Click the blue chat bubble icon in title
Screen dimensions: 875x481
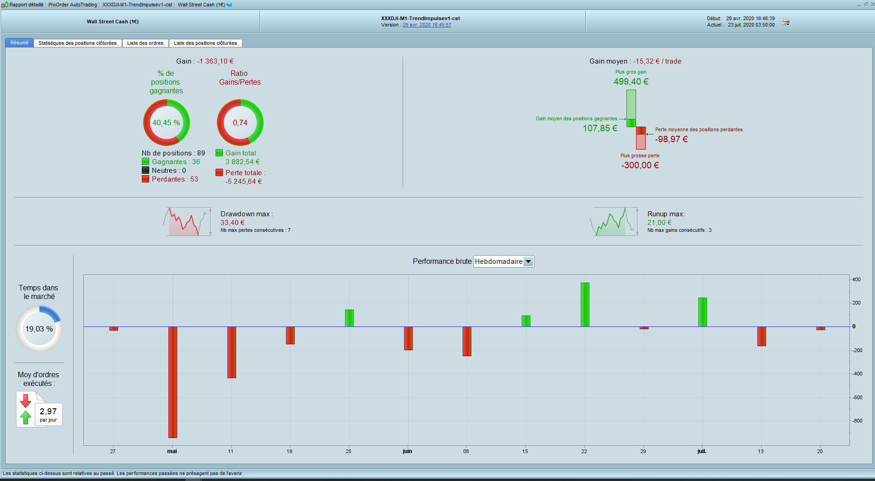click(229, 5)
